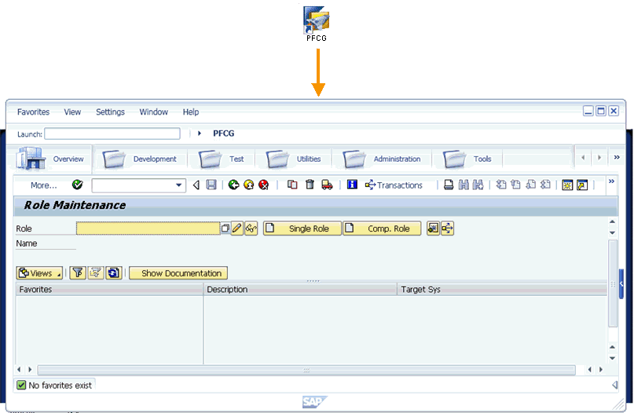
Task: Collapse the command field with triangle arrow
Action: pyautogui.click(x=196, y=185)
